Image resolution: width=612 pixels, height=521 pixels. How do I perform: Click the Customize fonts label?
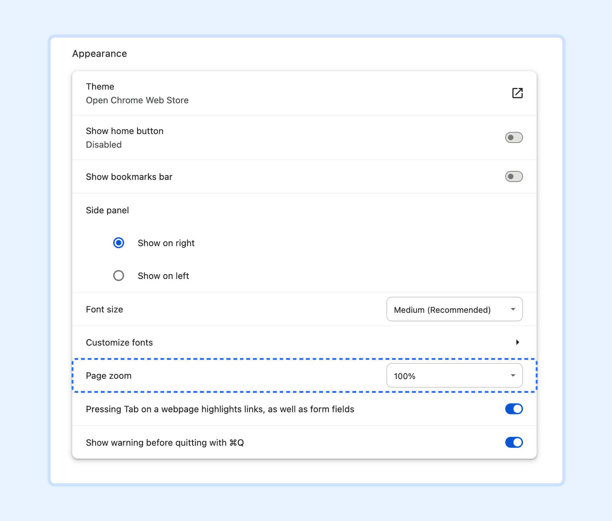coord(119,342)
